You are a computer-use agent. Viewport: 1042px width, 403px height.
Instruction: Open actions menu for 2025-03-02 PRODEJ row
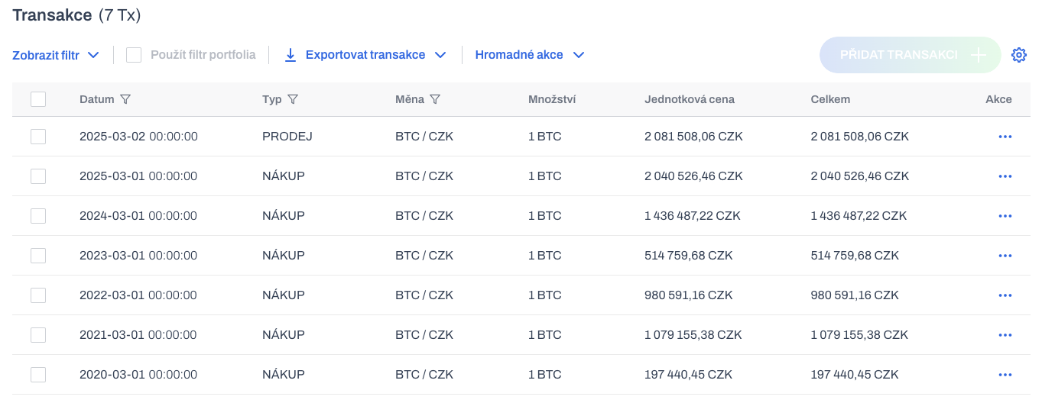click(x=1005, y=137)
